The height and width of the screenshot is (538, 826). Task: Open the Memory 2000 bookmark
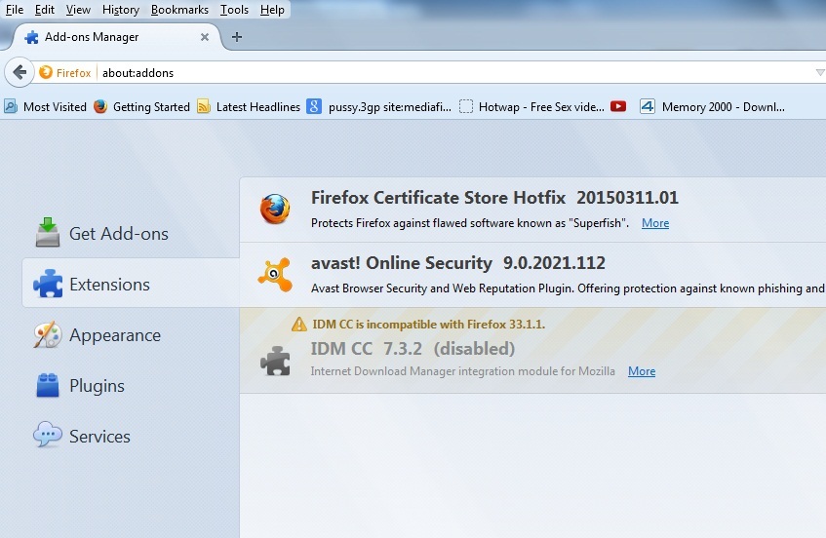(x=712, y=107)
